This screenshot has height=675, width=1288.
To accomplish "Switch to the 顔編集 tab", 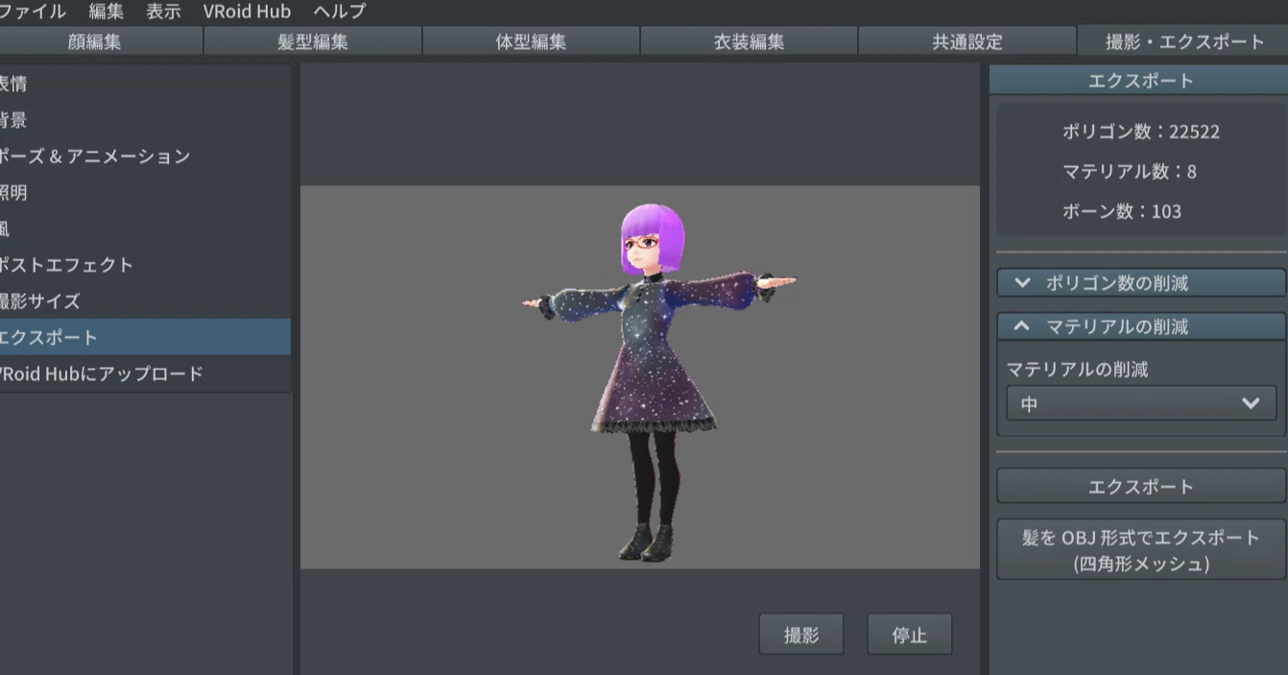I will 99,41.
